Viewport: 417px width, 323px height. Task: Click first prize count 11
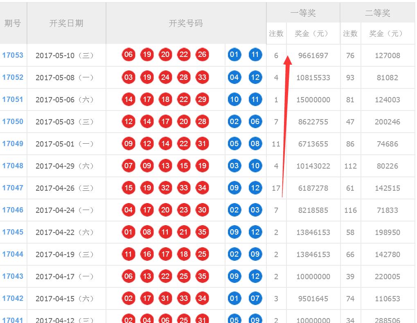pos(276,144)
